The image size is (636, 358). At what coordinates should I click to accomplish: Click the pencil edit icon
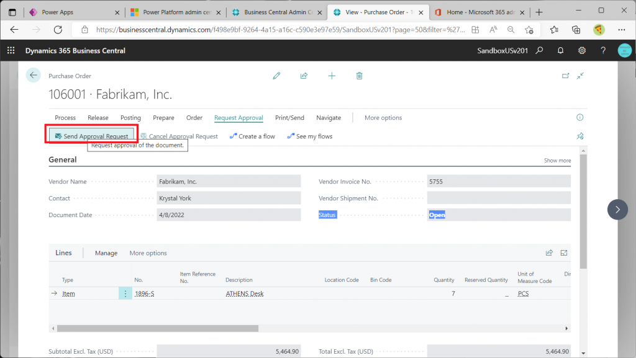point(276,76)
